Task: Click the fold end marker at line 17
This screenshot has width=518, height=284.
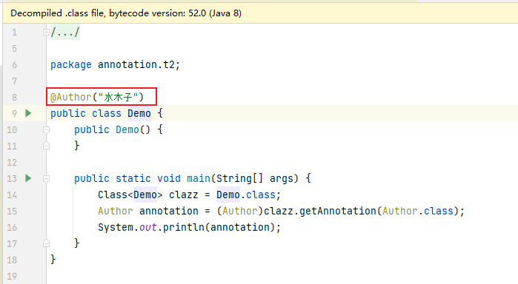Action: point(46,243)
